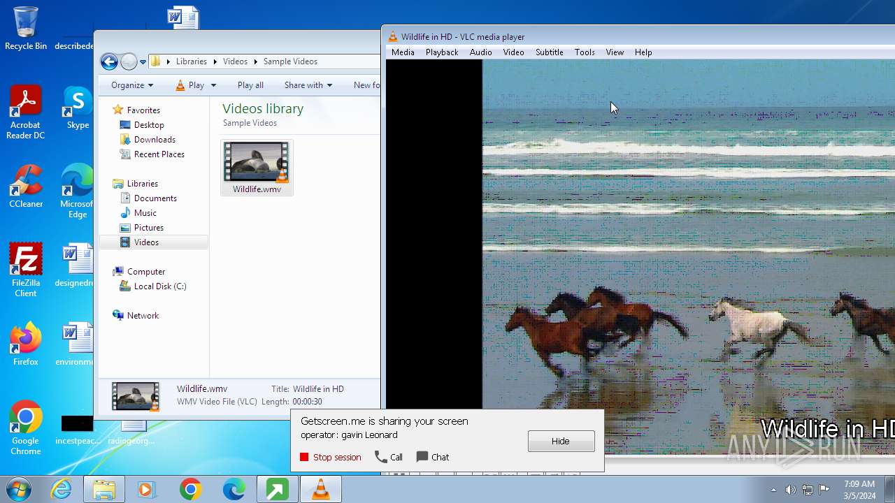
Task: Launch Acrobat Reader DC from desktop
Action: [26, 112]
